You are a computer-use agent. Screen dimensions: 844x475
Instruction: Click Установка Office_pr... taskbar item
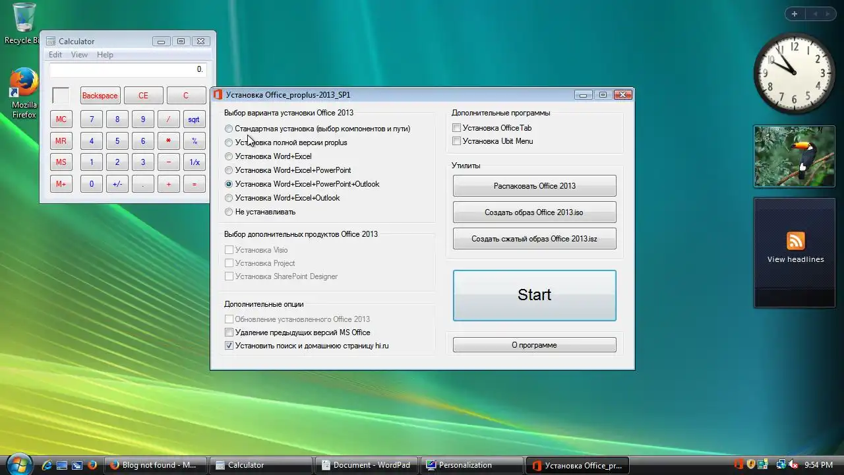(x=578, y=465)
